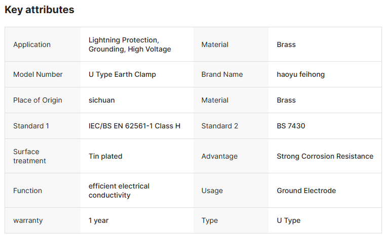Select the warranty label cell
Viewport: 383px width, 235px height.
28,220
